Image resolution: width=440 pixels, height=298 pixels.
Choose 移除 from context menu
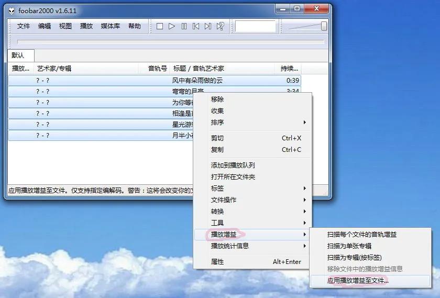(x=252, y=100)
